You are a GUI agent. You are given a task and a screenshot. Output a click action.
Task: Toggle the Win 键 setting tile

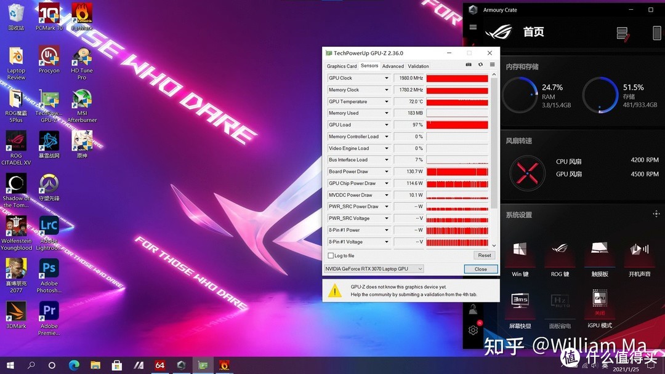pyautogui.click(x=520, y=258)
